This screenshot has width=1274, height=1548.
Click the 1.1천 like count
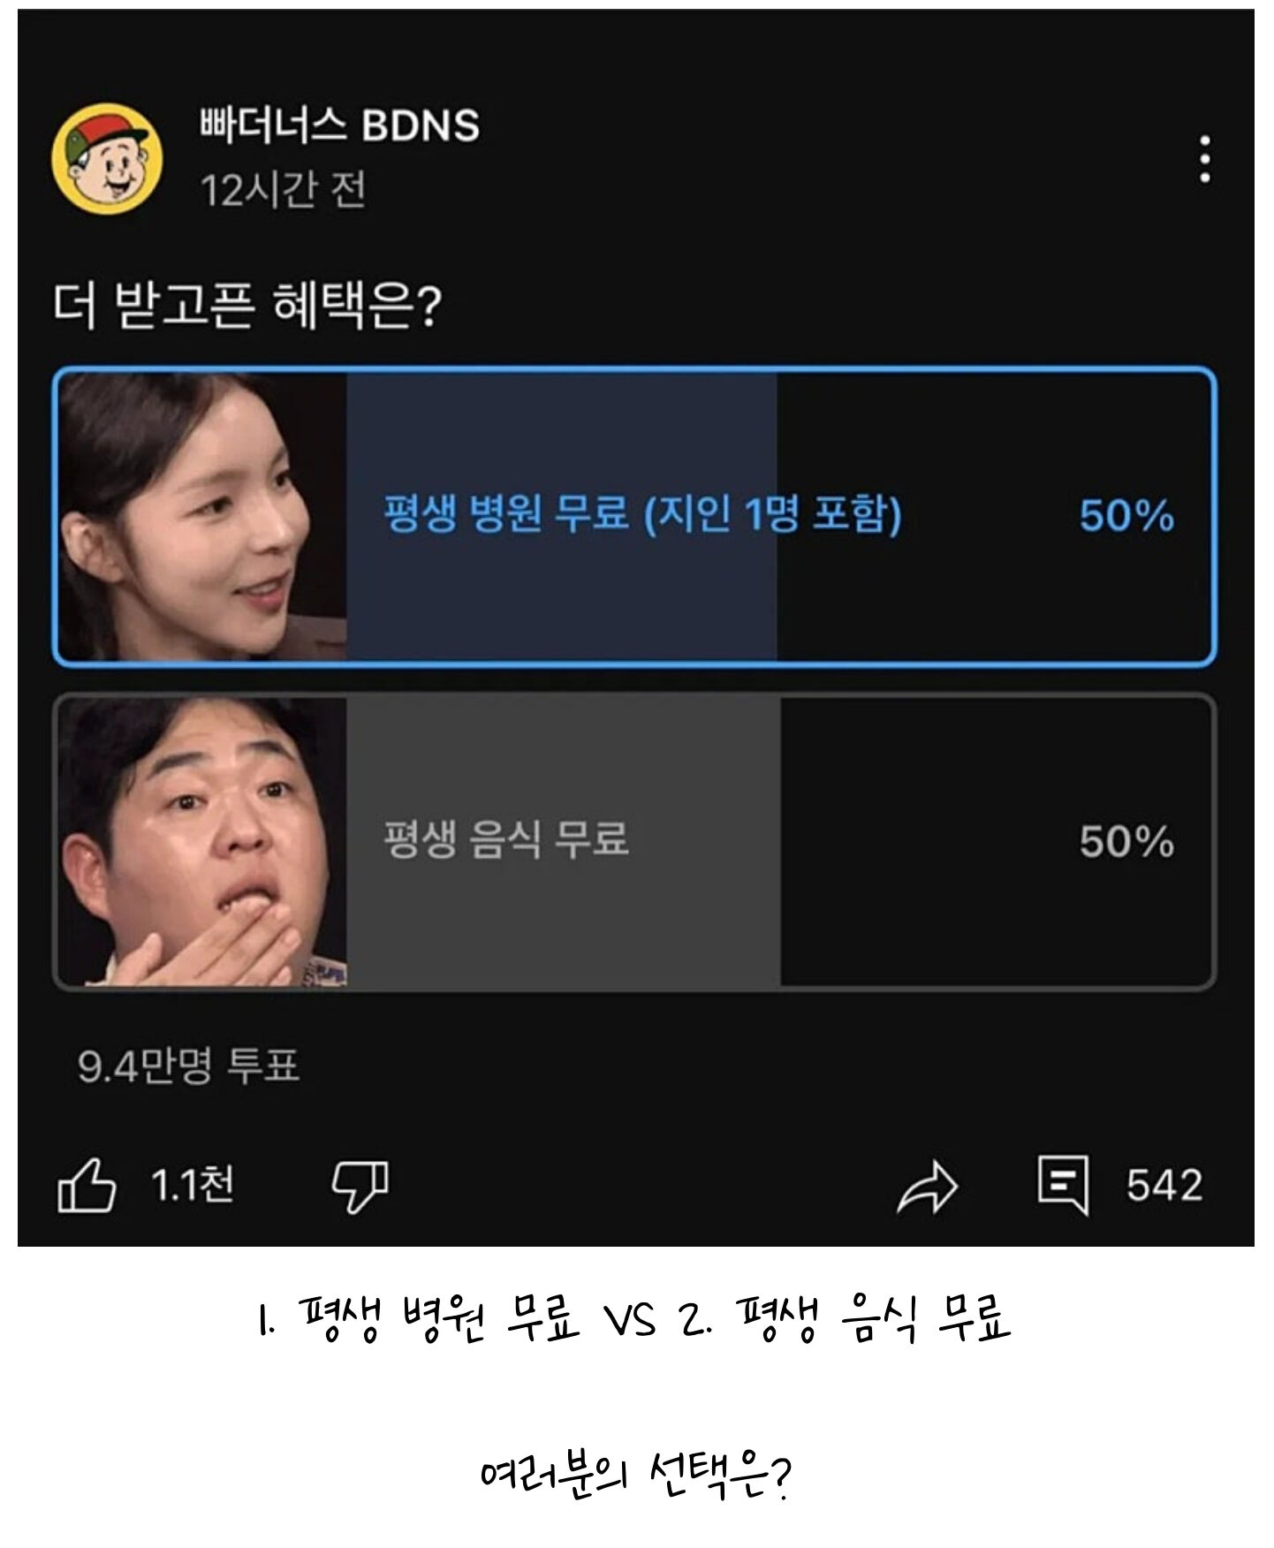click(x=193, y=1184)
